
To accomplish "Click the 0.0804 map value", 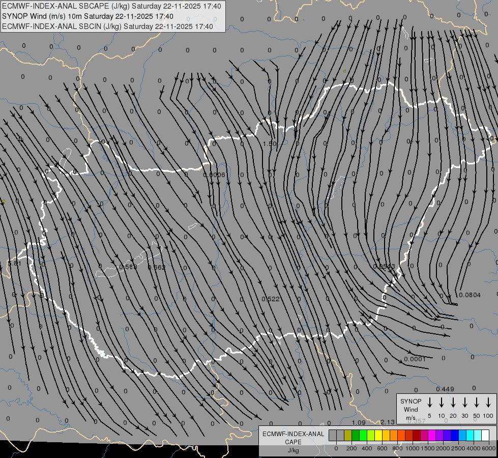I will pos(470,295).
